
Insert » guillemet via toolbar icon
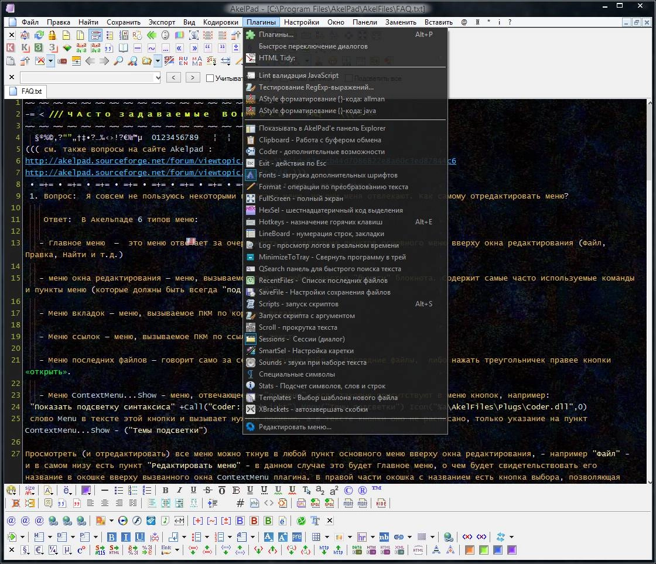coord(194,48)
